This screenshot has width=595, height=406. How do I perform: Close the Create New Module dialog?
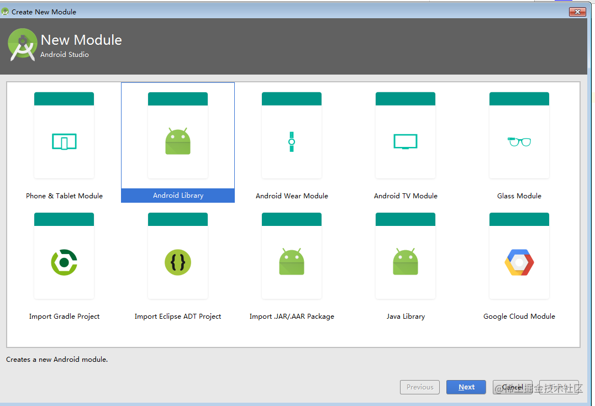(577, 12)
